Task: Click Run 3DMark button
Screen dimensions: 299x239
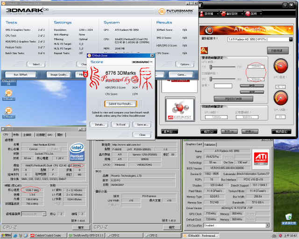Action: (x=21, y=75)
